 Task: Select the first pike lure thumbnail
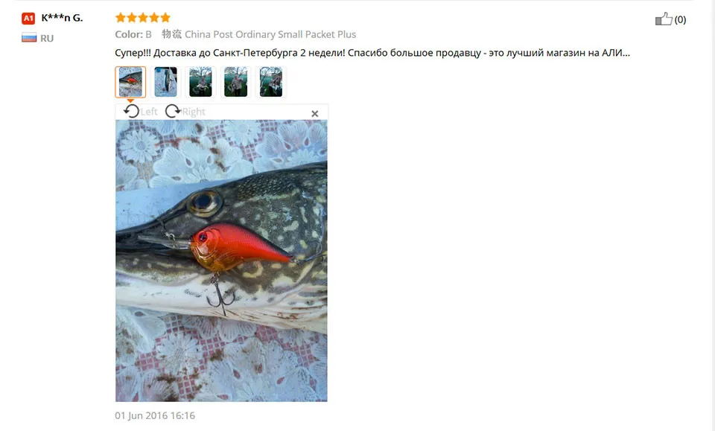(130, 82)
